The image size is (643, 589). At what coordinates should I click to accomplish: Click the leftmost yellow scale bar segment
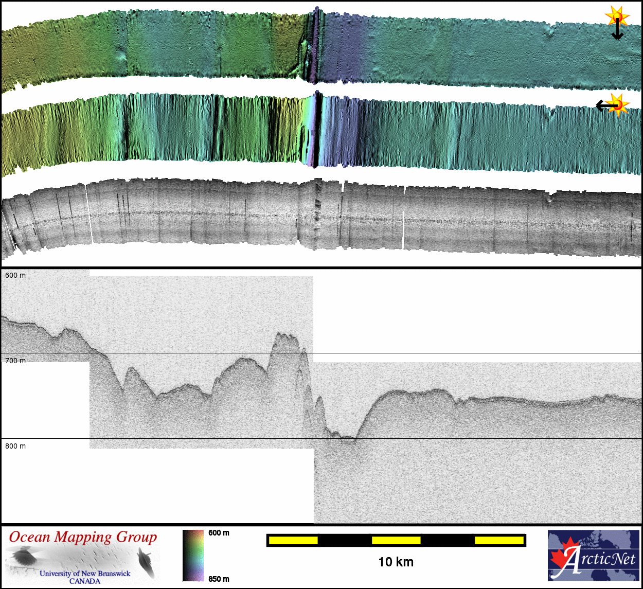coord(293,540)
